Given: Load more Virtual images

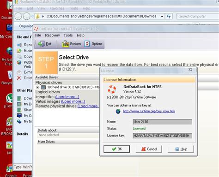Looking at the screenshot, I should coord(73,101).
